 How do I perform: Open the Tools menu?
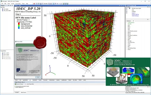click(x=9, y=4)
